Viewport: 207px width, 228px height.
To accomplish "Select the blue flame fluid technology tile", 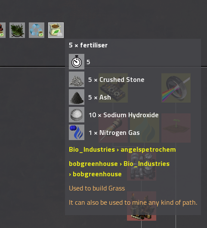I will point(145,128).
